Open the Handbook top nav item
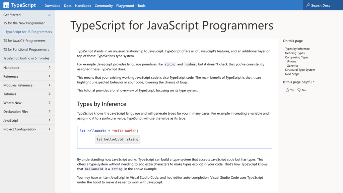This screenshot has width=343, height=193. point(83,6)
